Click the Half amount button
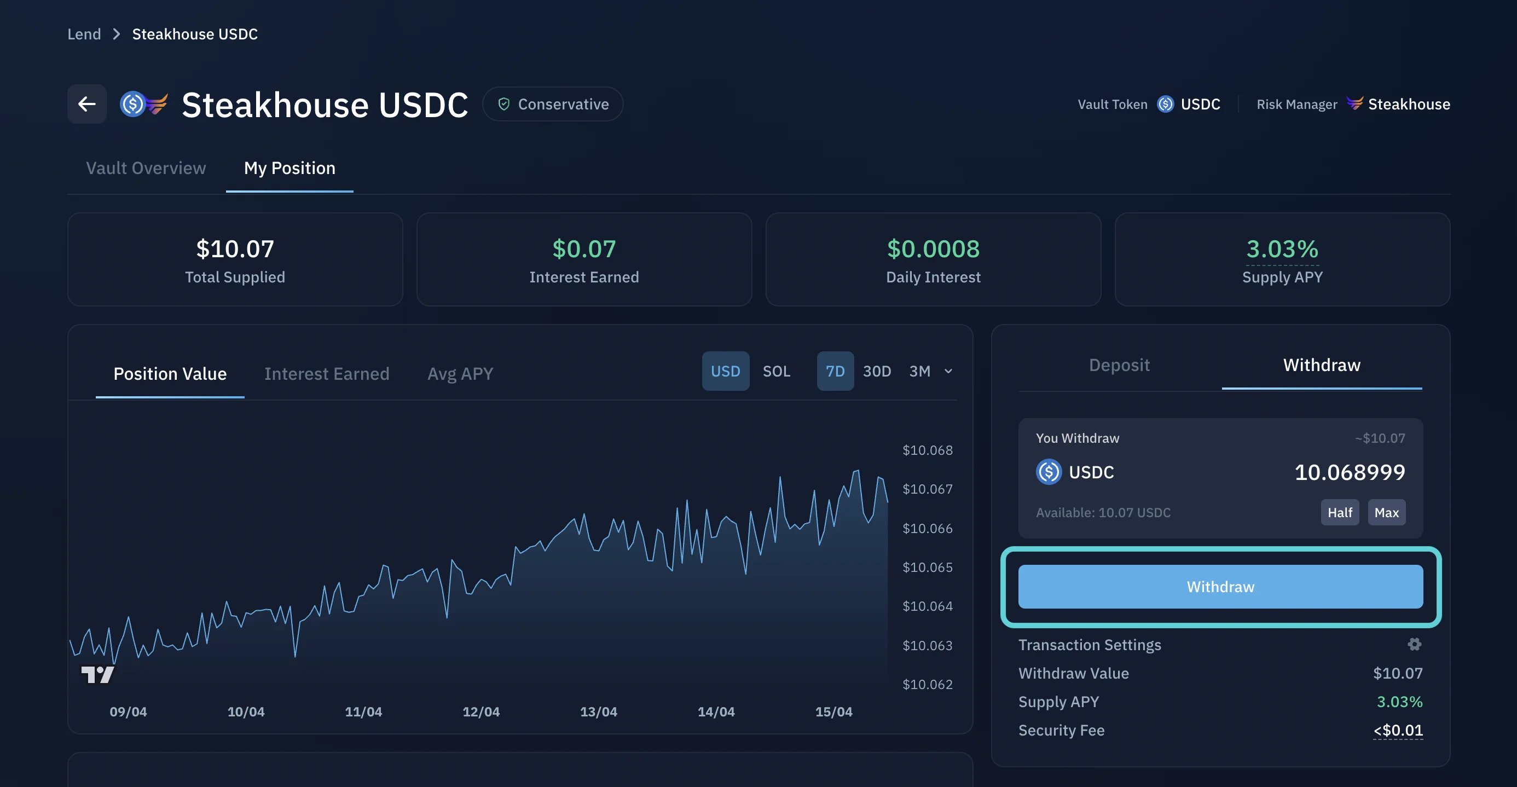Screen dimensions: 1517x787 point(1339,512)
